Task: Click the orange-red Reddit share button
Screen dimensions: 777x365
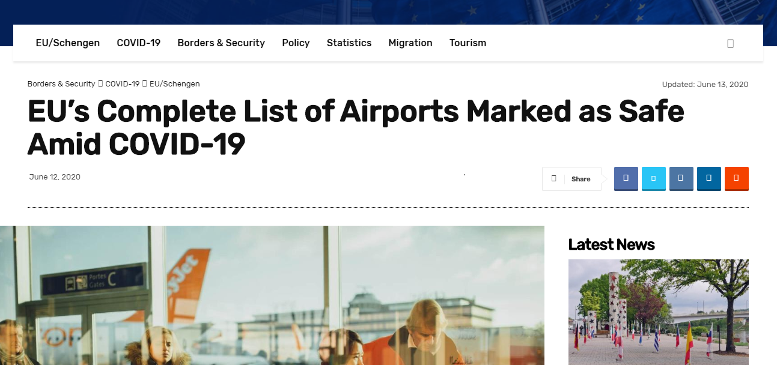Action: [736, 178]
